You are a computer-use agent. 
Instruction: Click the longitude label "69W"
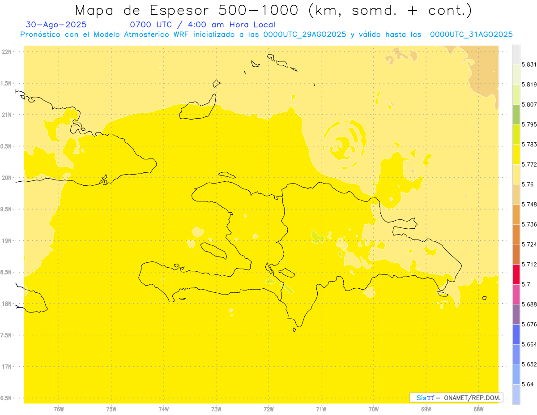(x=426, y=409)
